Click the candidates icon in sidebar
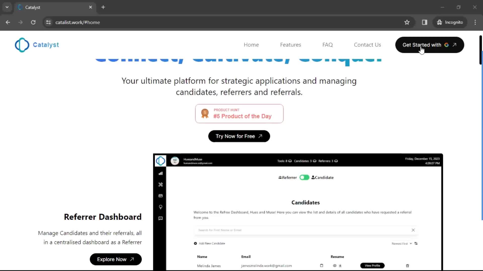Viewport: 483px width, 271px height. coord(160,195)
